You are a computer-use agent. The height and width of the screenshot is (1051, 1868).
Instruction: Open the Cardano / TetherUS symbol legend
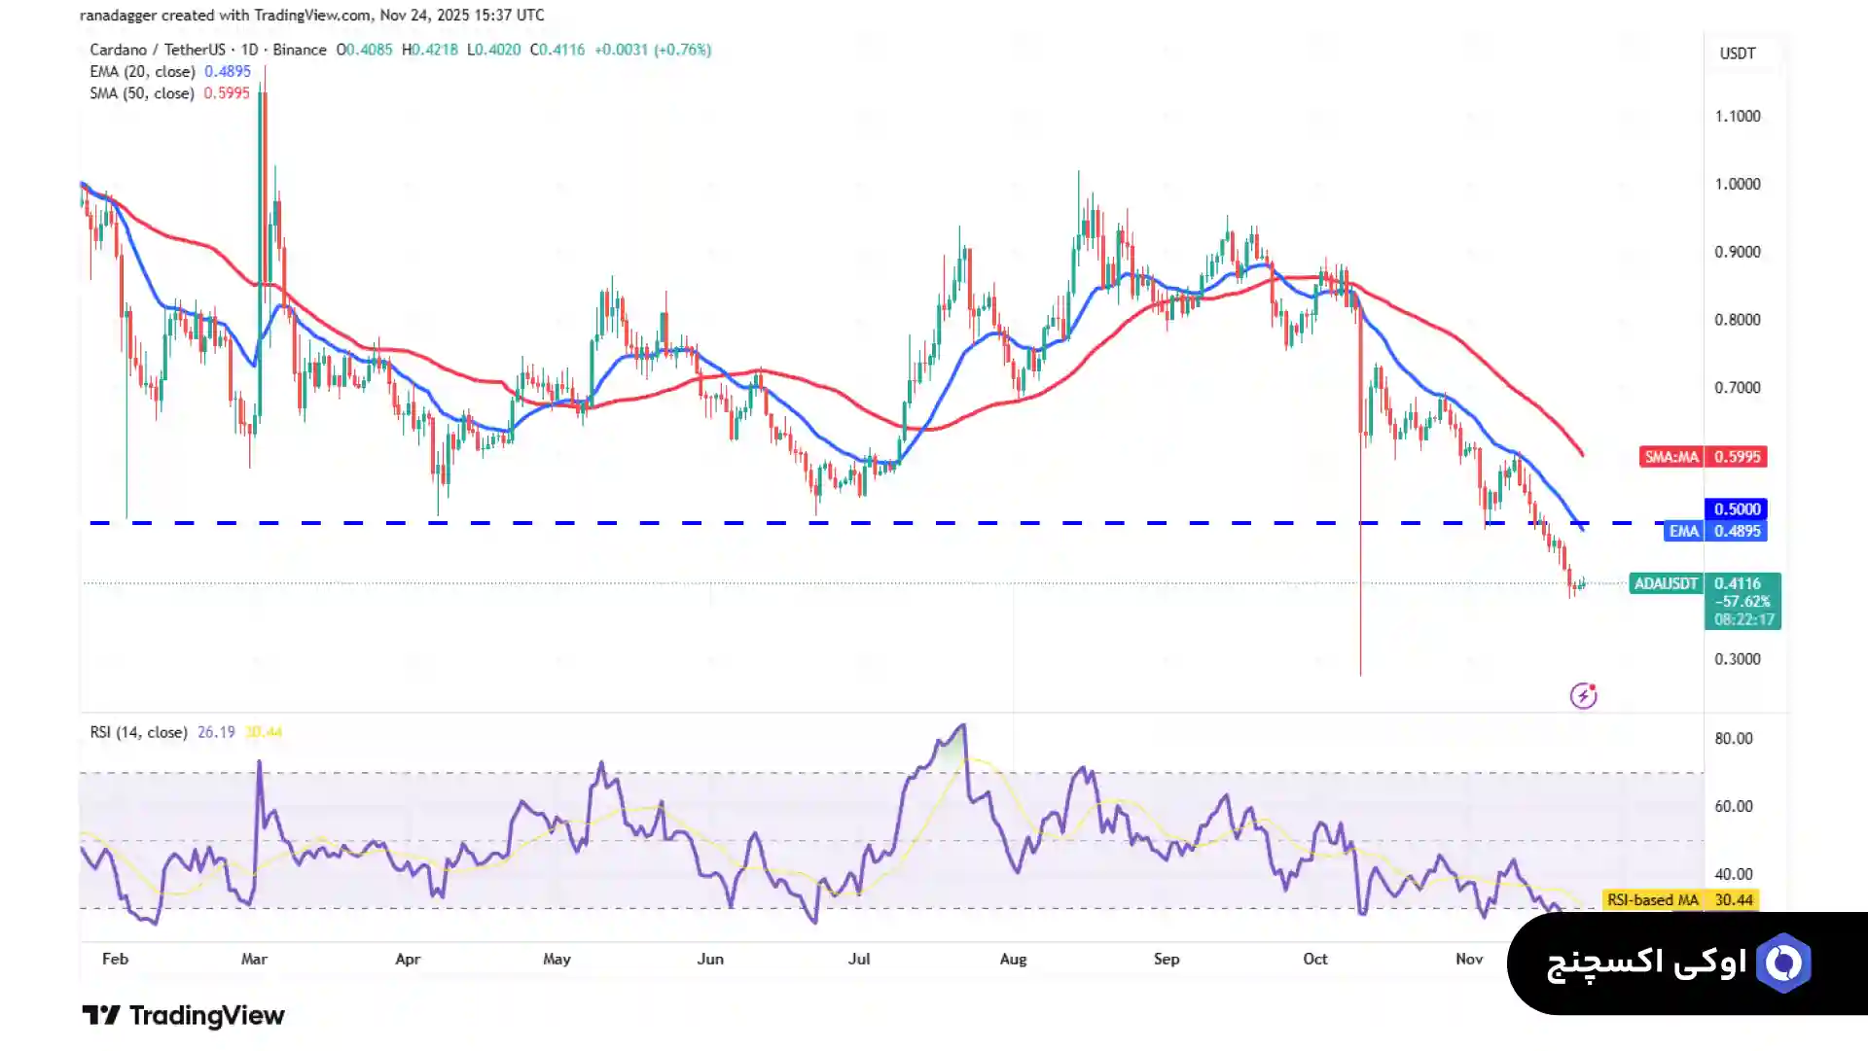[x=157, y=50]
